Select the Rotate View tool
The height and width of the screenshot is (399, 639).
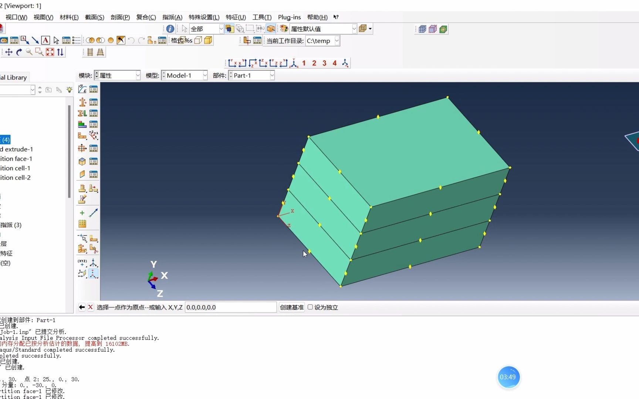click(19, 52)
